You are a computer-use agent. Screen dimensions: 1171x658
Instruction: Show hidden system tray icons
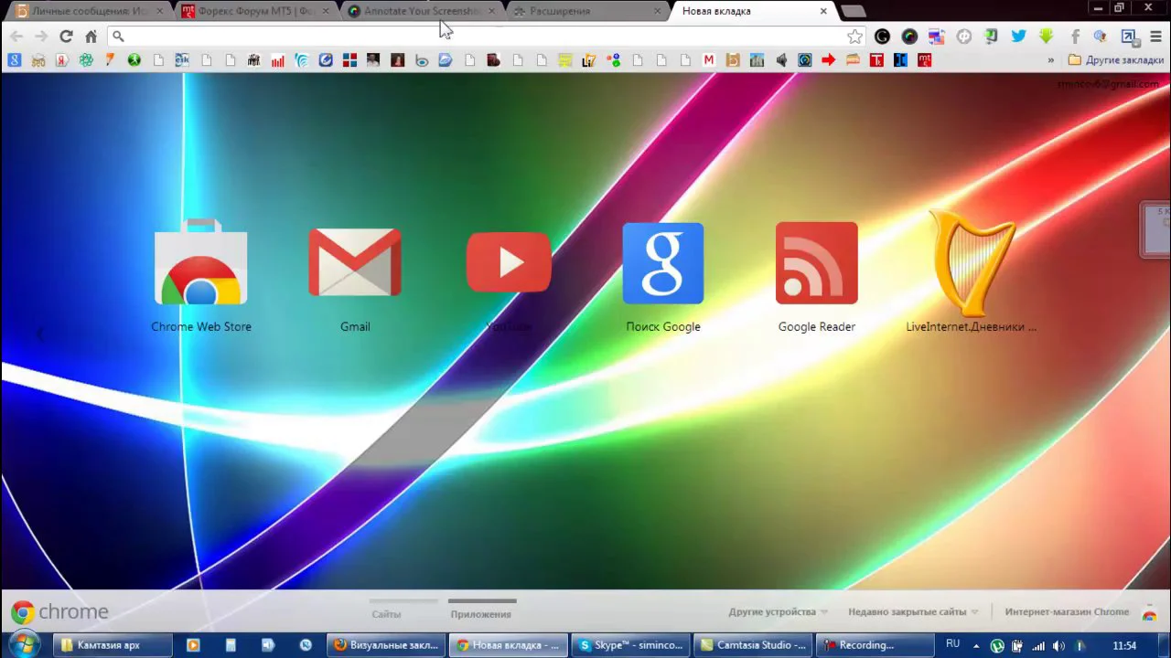tap(975, 645)
